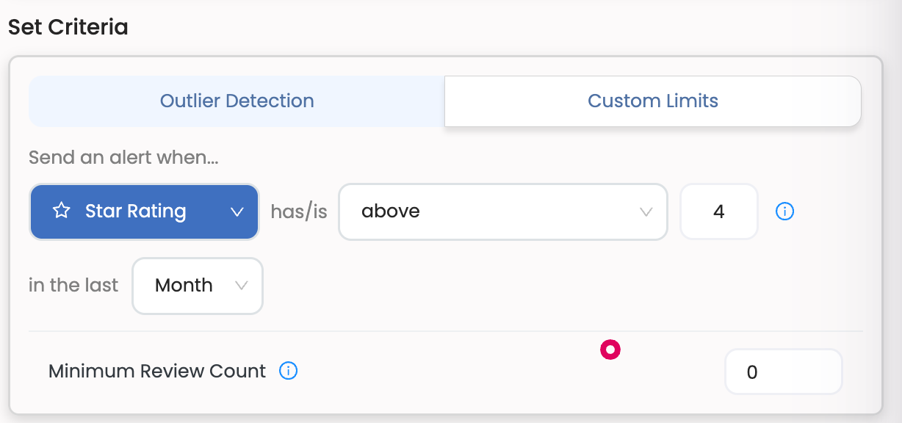Click info icon beside Minimum Review Count

pyautogui.click(x=288, y=371)
